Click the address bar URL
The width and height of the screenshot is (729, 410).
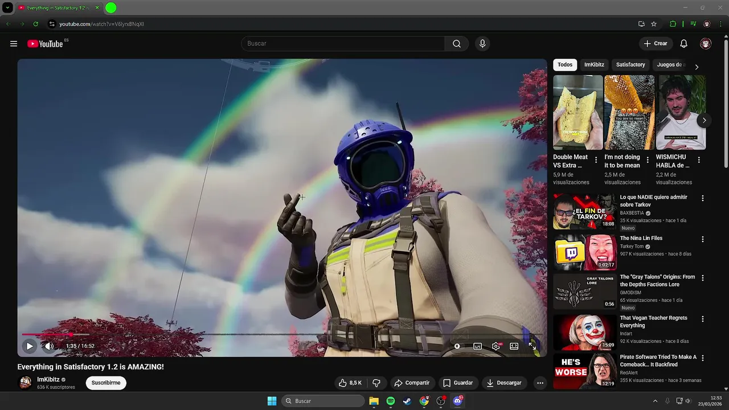pos(101,24)
